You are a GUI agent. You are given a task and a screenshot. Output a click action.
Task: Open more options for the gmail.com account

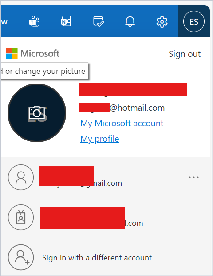point(194,177)
